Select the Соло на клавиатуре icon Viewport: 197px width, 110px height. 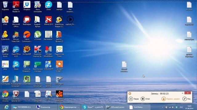pos(27,67)
